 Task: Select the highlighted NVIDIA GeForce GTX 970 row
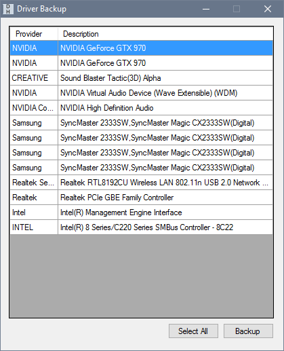(x=142, y=48)
